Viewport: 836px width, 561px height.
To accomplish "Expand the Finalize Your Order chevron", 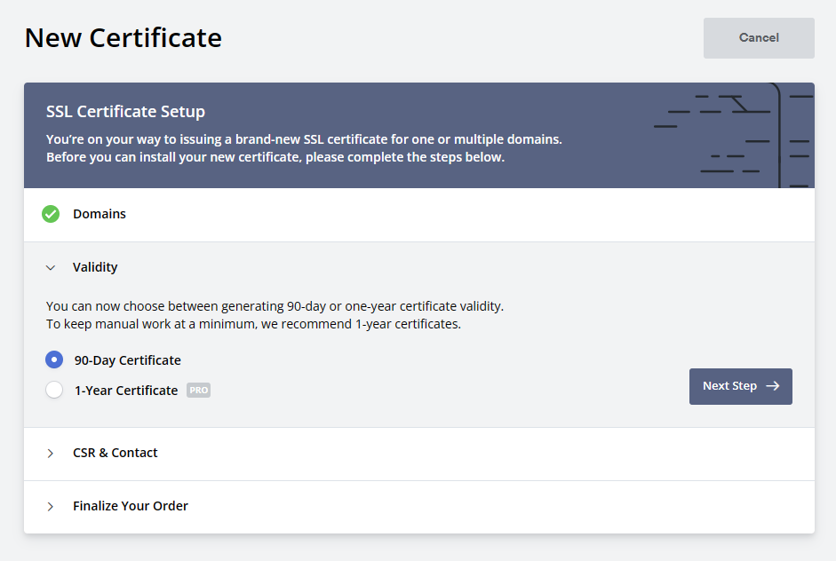I will 51,507.
